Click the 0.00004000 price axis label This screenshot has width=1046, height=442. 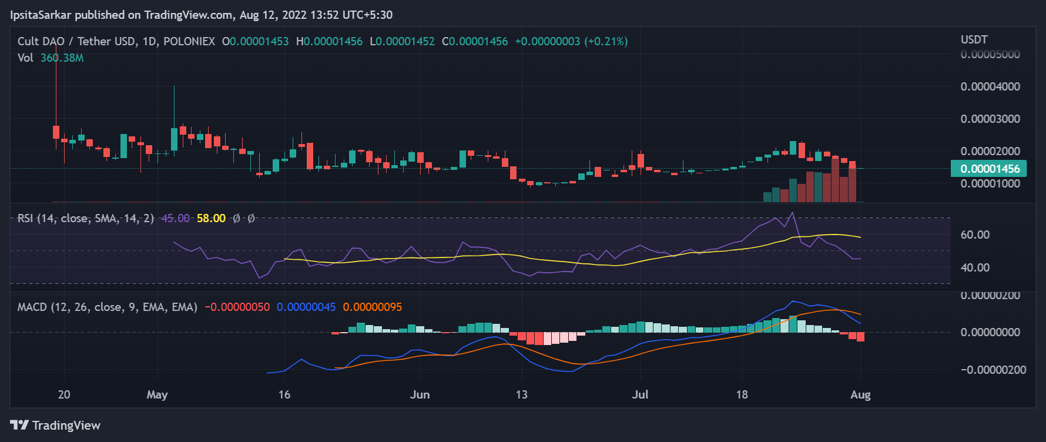[x=990, y=86]
